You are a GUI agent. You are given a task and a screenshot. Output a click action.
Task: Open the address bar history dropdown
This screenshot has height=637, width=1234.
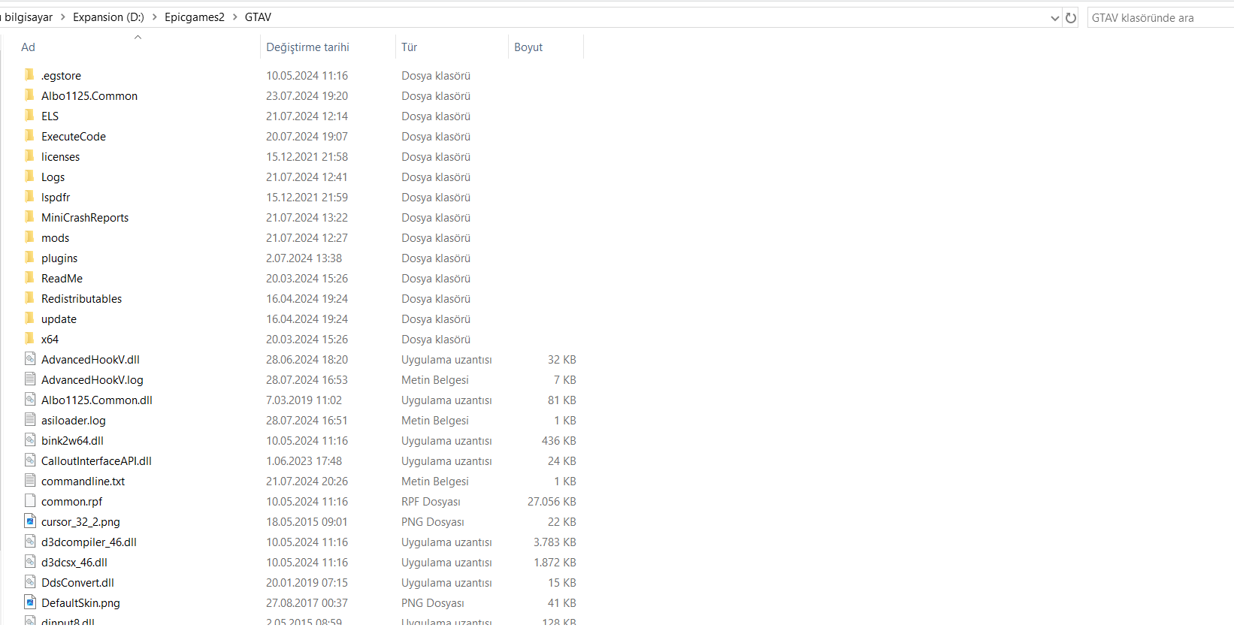[x=1055, y=18]
